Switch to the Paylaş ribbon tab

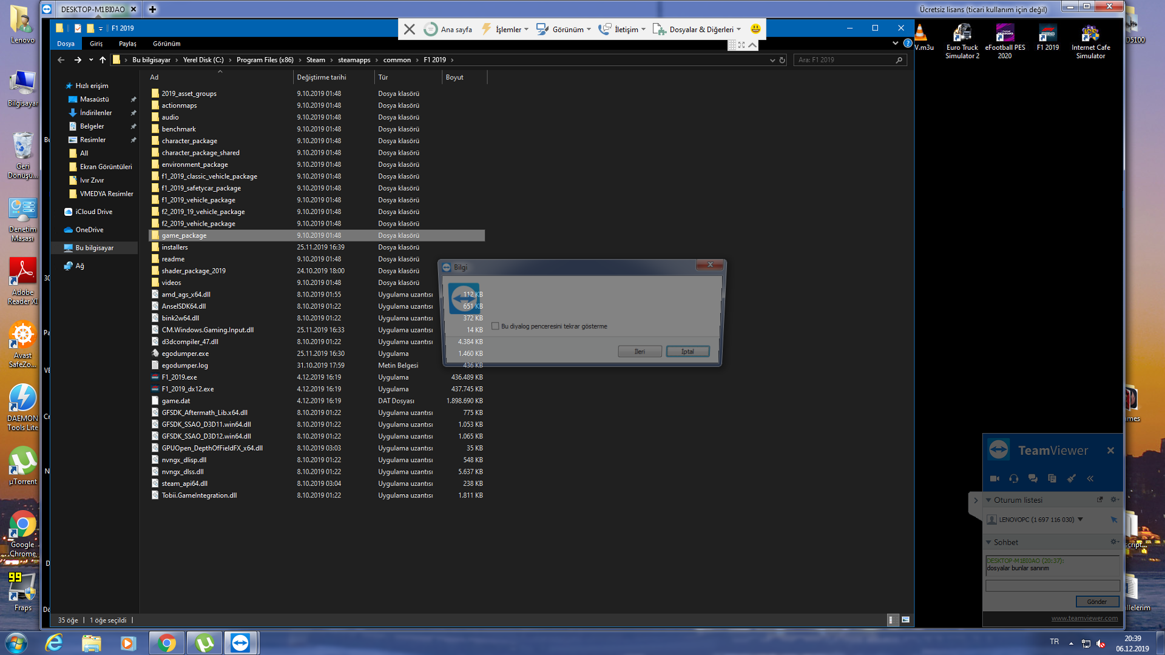point(127,44)
